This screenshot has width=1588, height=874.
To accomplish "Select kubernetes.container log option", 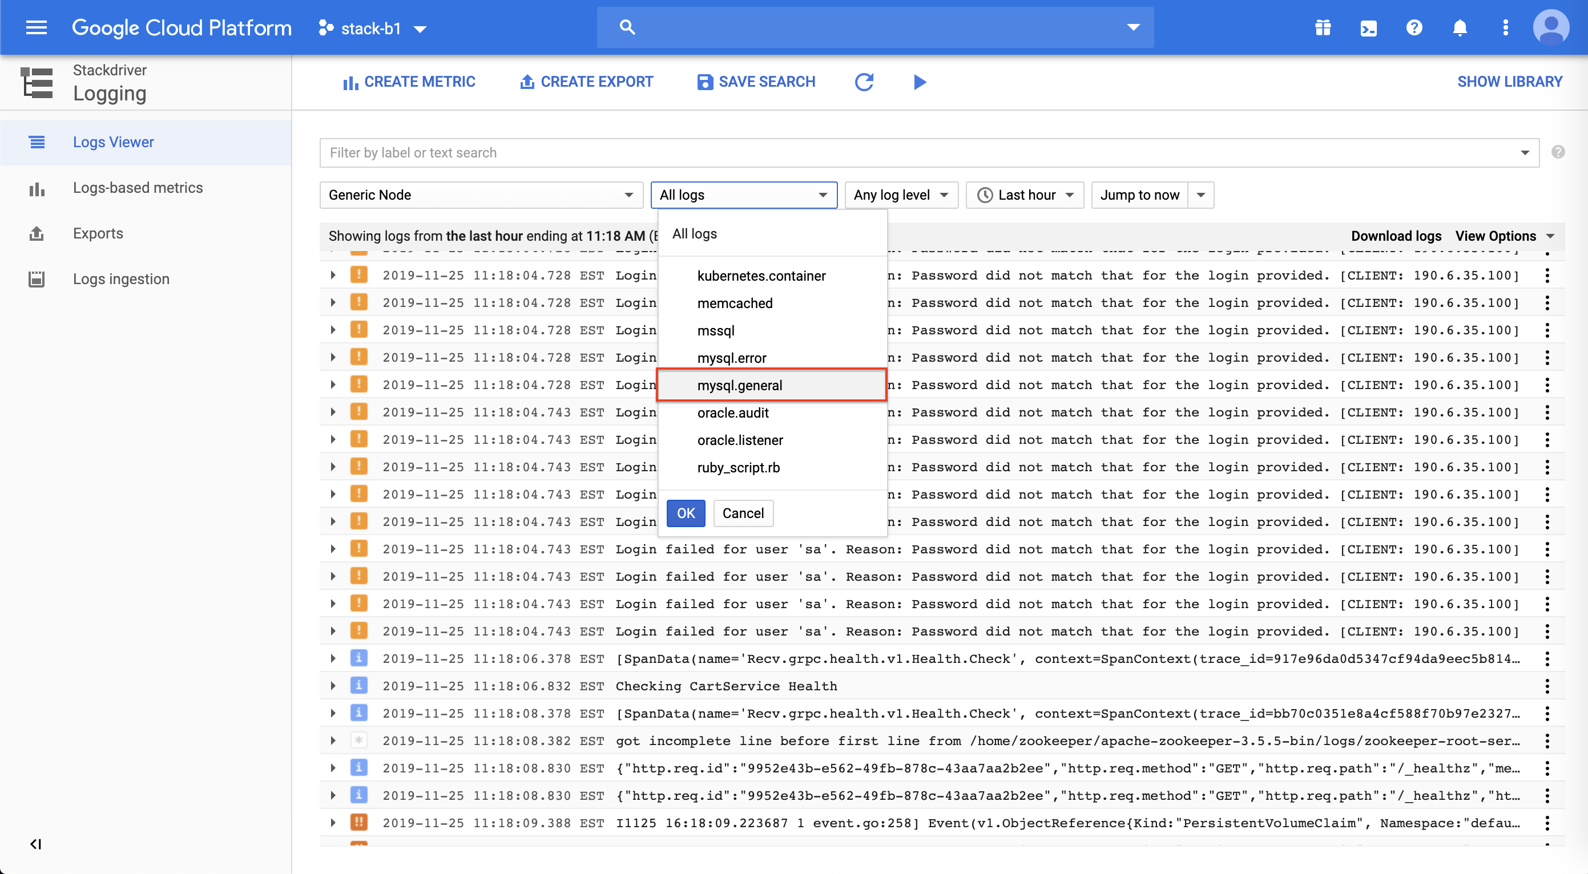I will pos(761,276).
